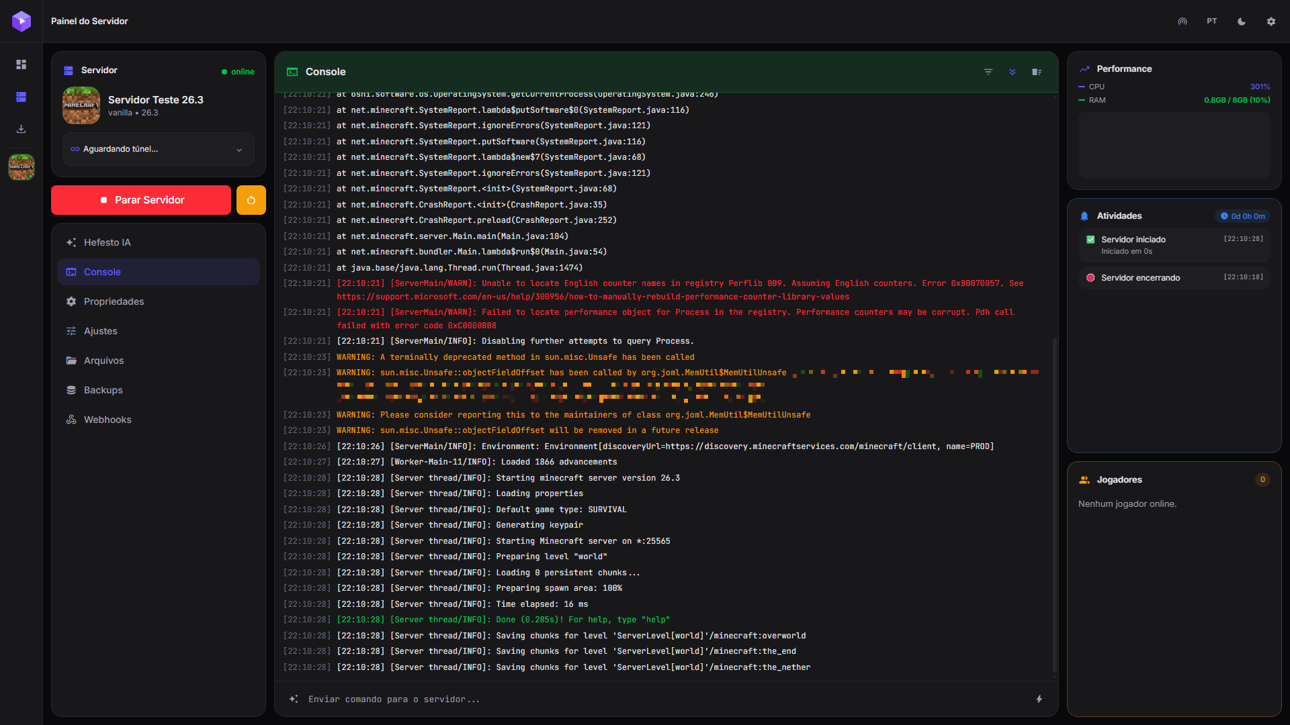Open console filter icon
This screenshot has width=1290, height=725.
point(988,72)
